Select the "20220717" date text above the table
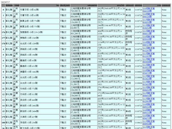This screenshot has width=172, height=129. click(5, 2)
